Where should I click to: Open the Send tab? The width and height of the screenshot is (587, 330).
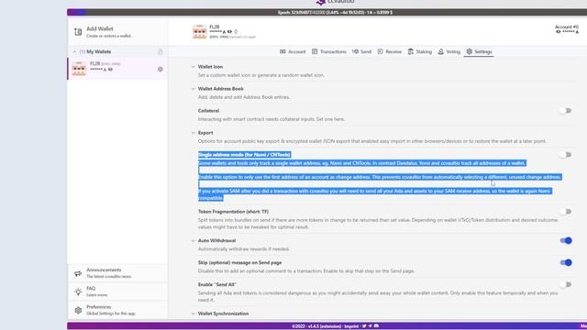point(361,51)
